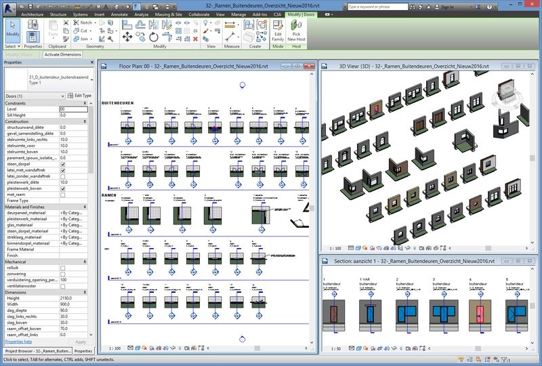
Task: Open the Properties help link
Action: (x=19, y=342)
